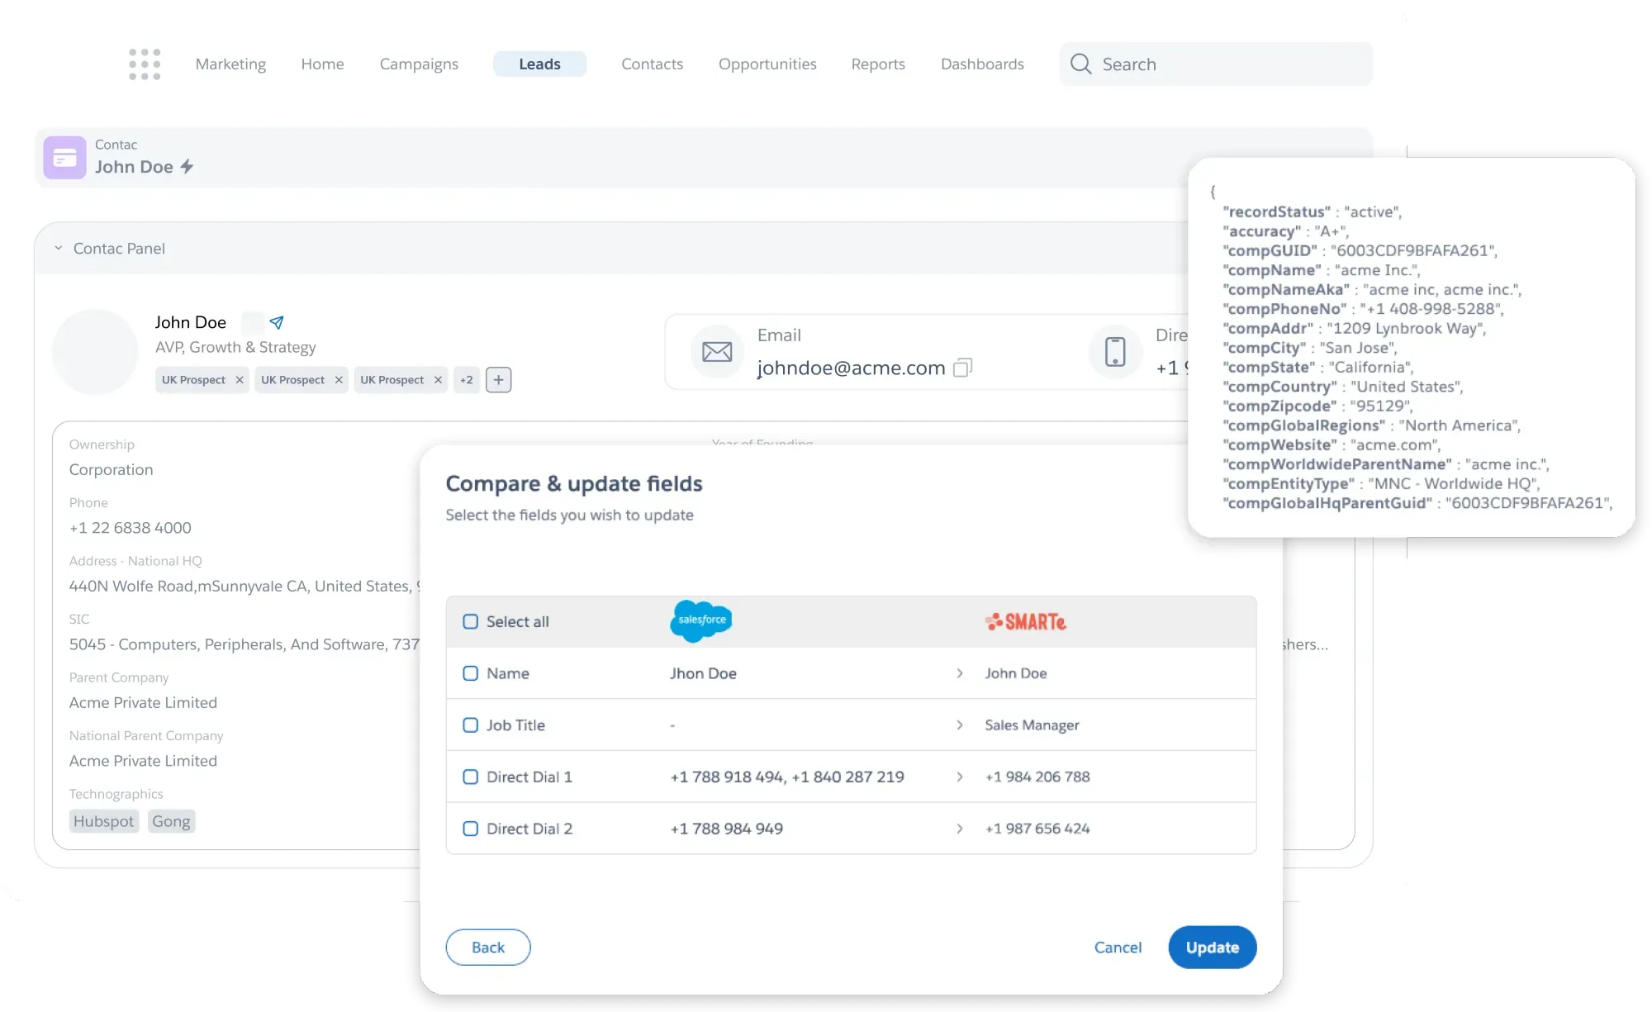This screenshot has width=1652, height=1012.
Task: Click the compPhoneNo line in JSON card
Action: [1363, 309]
